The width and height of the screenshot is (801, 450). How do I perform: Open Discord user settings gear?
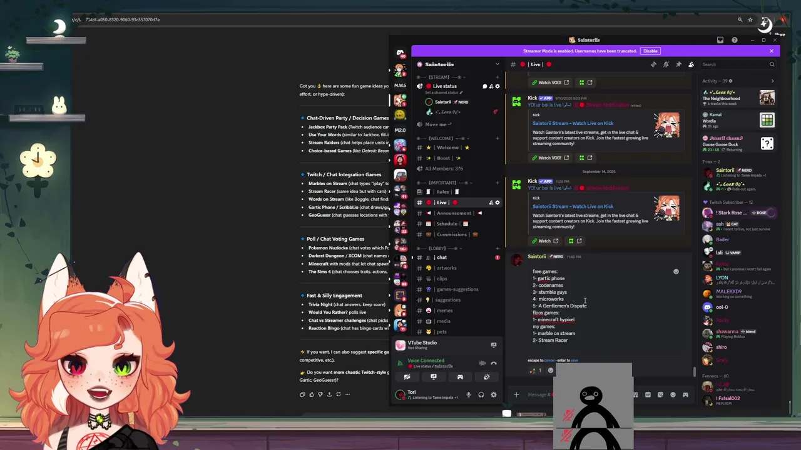point(493,394)
